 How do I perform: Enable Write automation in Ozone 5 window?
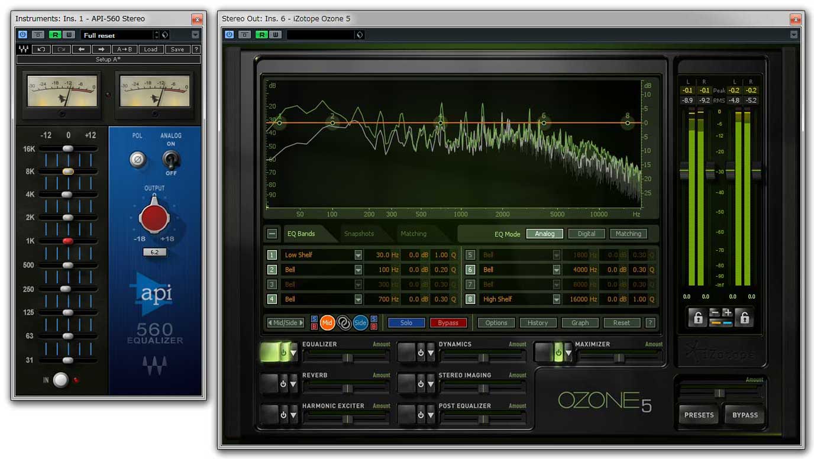click(276, 35)
